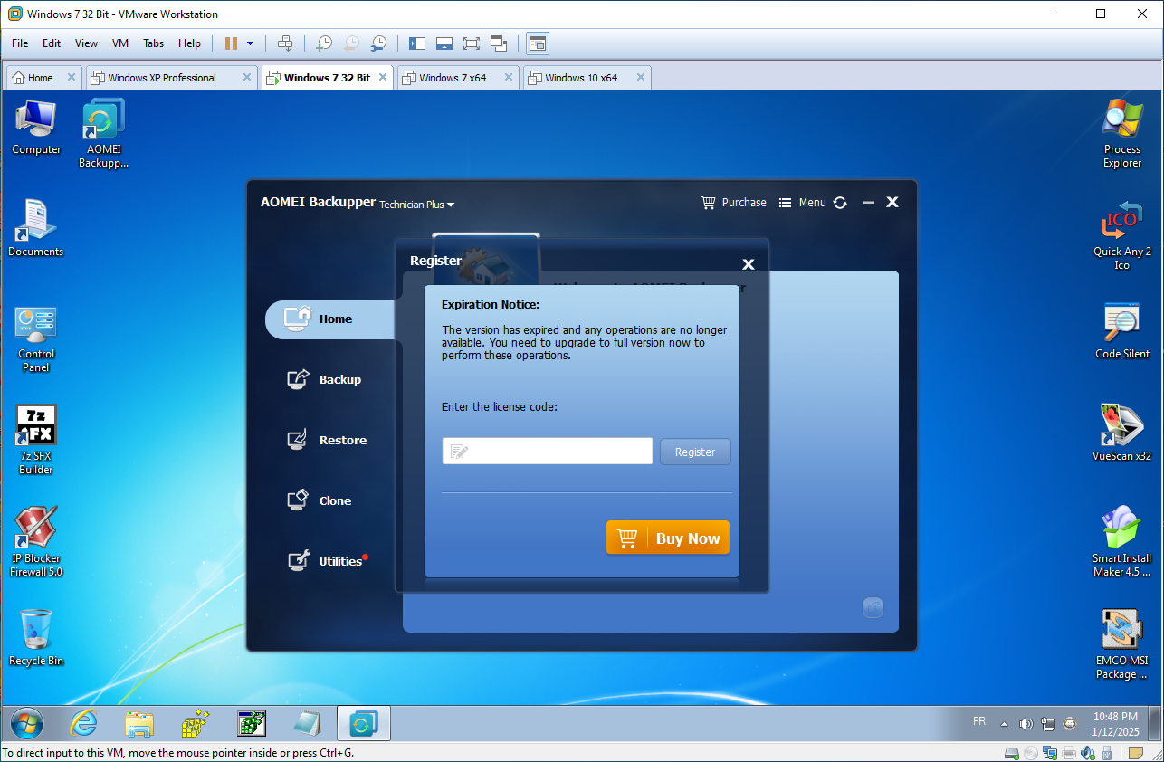Click the volume speaker tray icon
This screenshot has width=1164, height=762.
(1026, 724)
